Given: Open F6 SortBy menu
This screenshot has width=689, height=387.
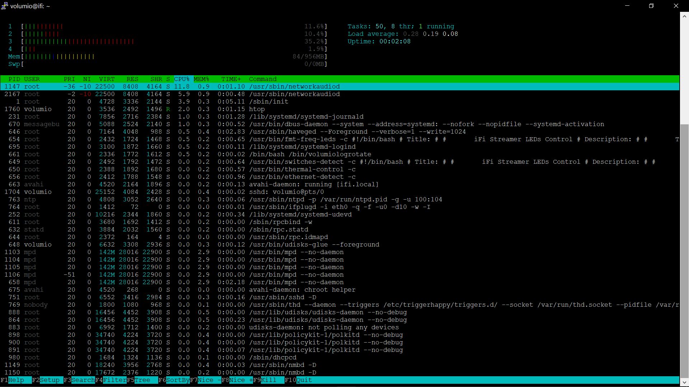Looking at the screenshot, I should (x=178, y=380).
